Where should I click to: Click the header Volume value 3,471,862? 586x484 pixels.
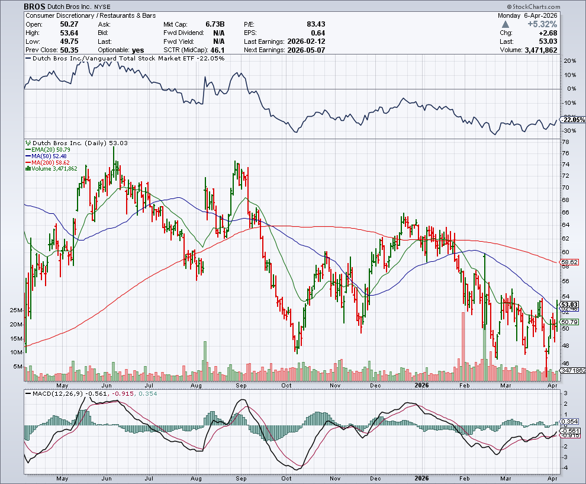[541, 50]
